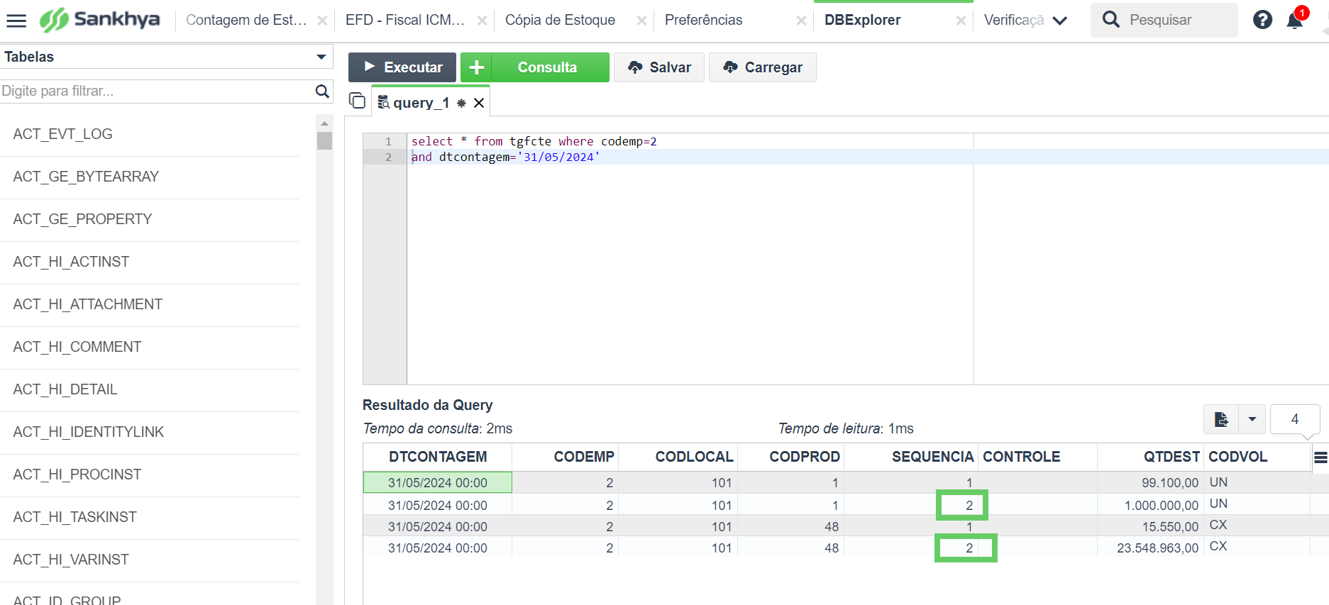Expand the hidden tabs chevron
1329x605 pixels.
coord(1060,21)
